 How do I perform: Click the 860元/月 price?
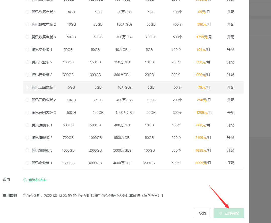tap(203, 125)
